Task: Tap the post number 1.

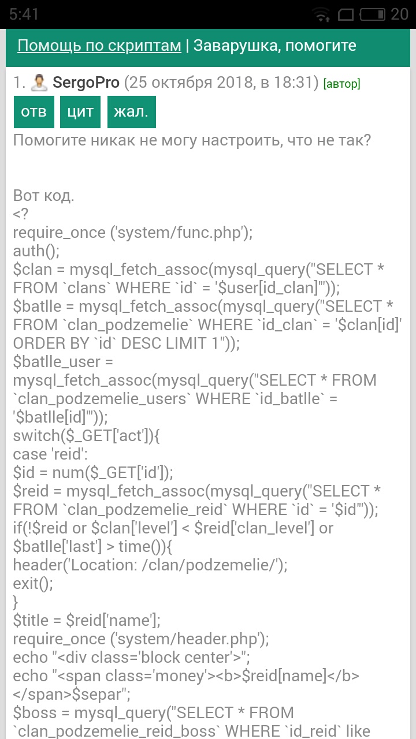Action: pyautogui.click(x=19, y=83)
